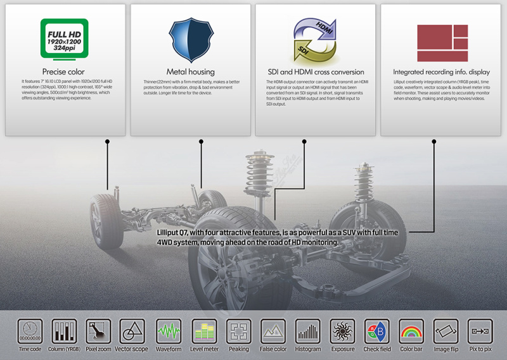Click the Level meter icon

point(203,331)
